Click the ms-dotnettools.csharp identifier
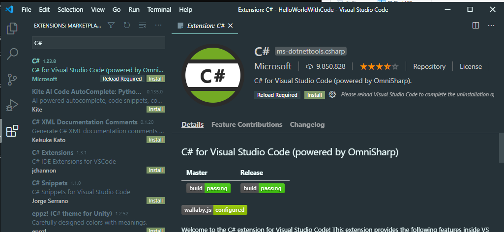This screenshot has width=504, height=232. pos(311,52)
